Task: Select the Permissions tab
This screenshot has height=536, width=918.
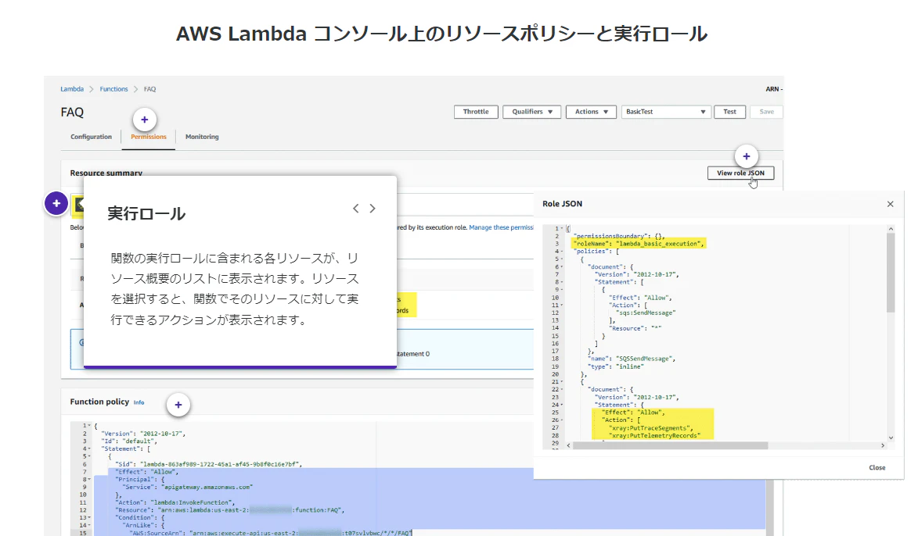Action: 149,137
